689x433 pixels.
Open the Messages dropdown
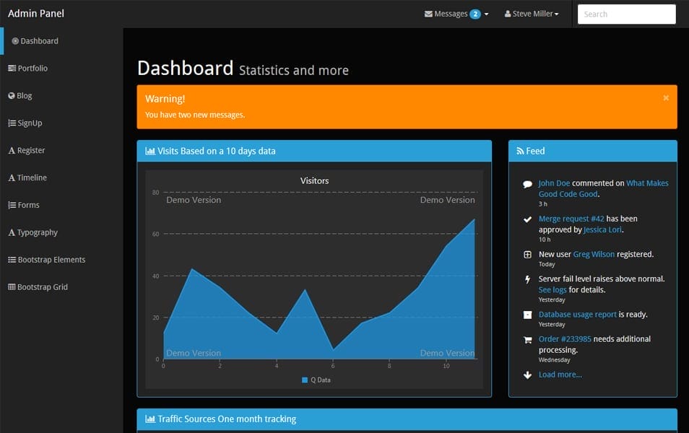pyautogui.click(x=456, y=13)
